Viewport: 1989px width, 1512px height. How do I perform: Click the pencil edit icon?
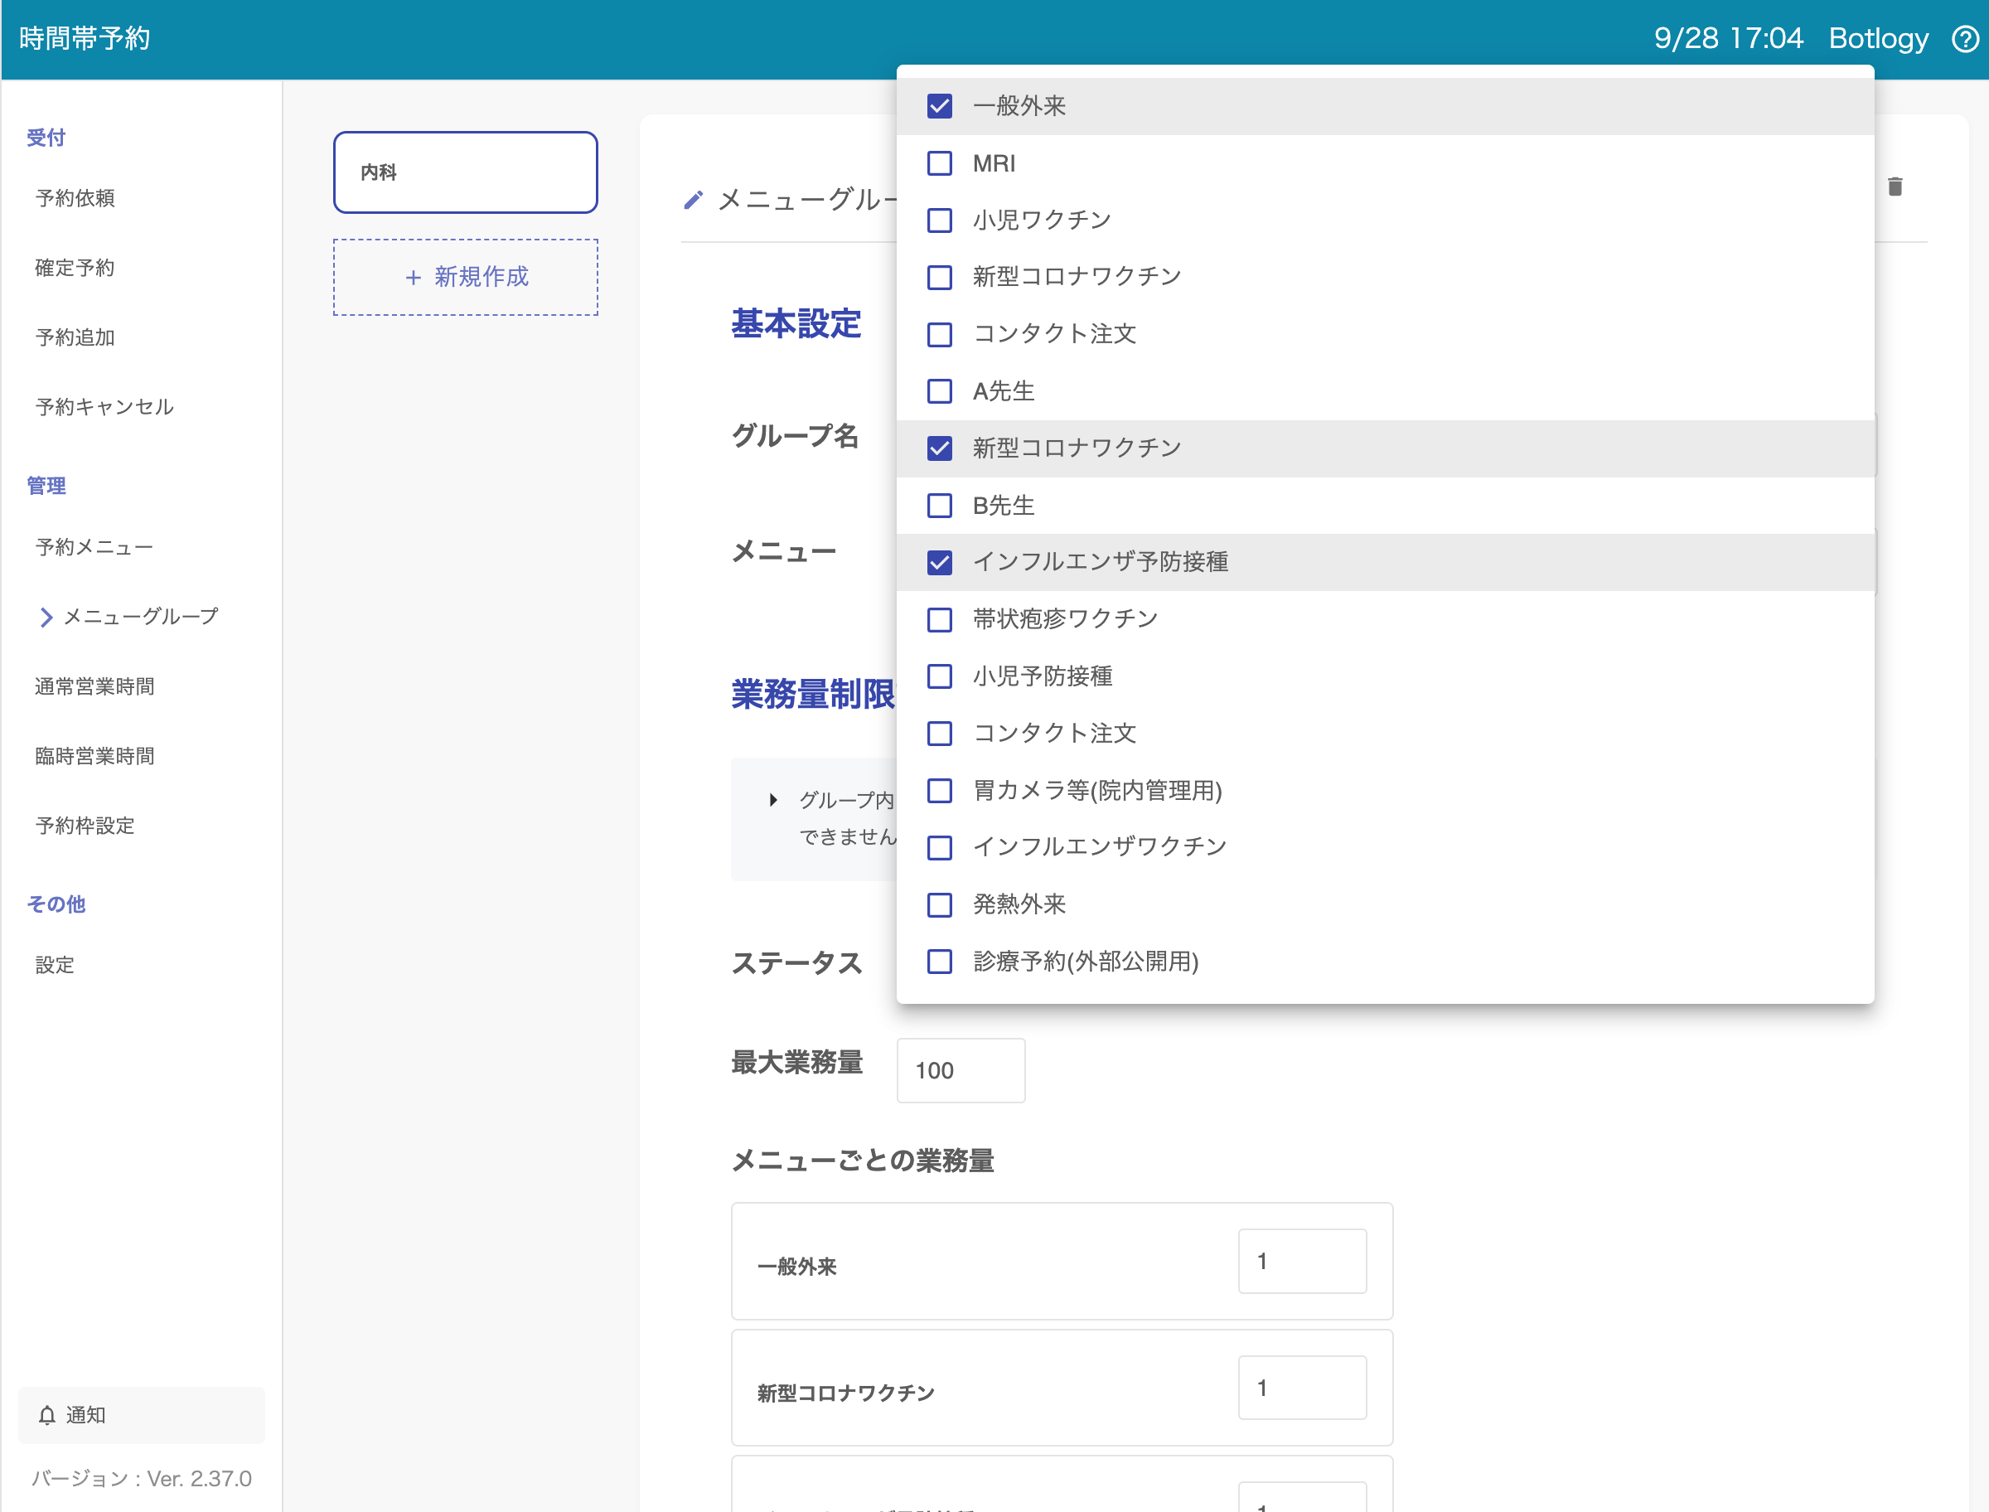point(693,200)
